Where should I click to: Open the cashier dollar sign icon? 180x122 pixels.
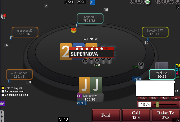click(165, 2)
